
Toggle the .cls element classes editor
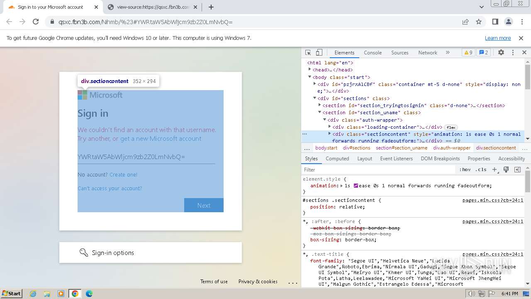tap(481, 169)
